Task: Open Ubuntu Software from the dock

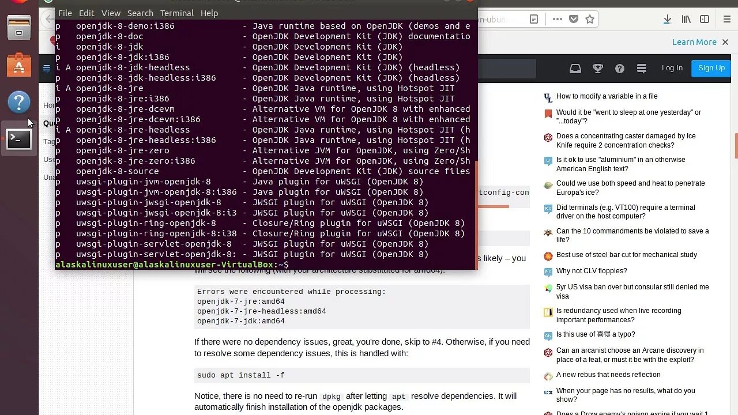Action: coord(19,65)
